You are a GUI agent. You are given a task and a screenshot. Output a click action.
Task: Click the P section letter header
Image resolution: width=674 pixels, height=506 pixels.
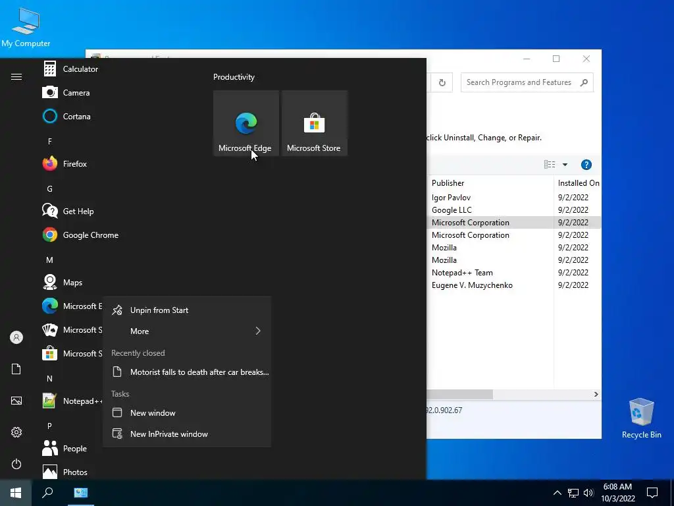pyautogui.click(x=50, y=426)
